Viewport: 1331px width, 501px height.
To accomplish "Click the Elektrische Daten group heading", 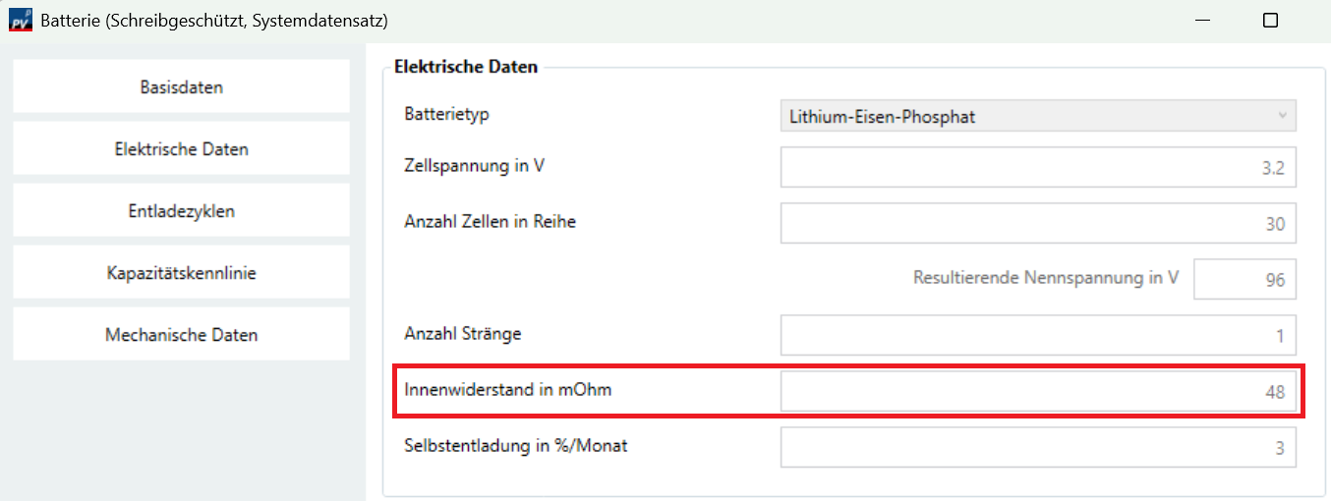I will [x=466, y=67].
